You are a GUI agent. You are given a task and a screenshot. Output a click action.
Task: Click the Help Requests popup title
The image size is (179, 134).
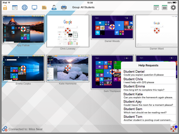(x=148, y=65)
